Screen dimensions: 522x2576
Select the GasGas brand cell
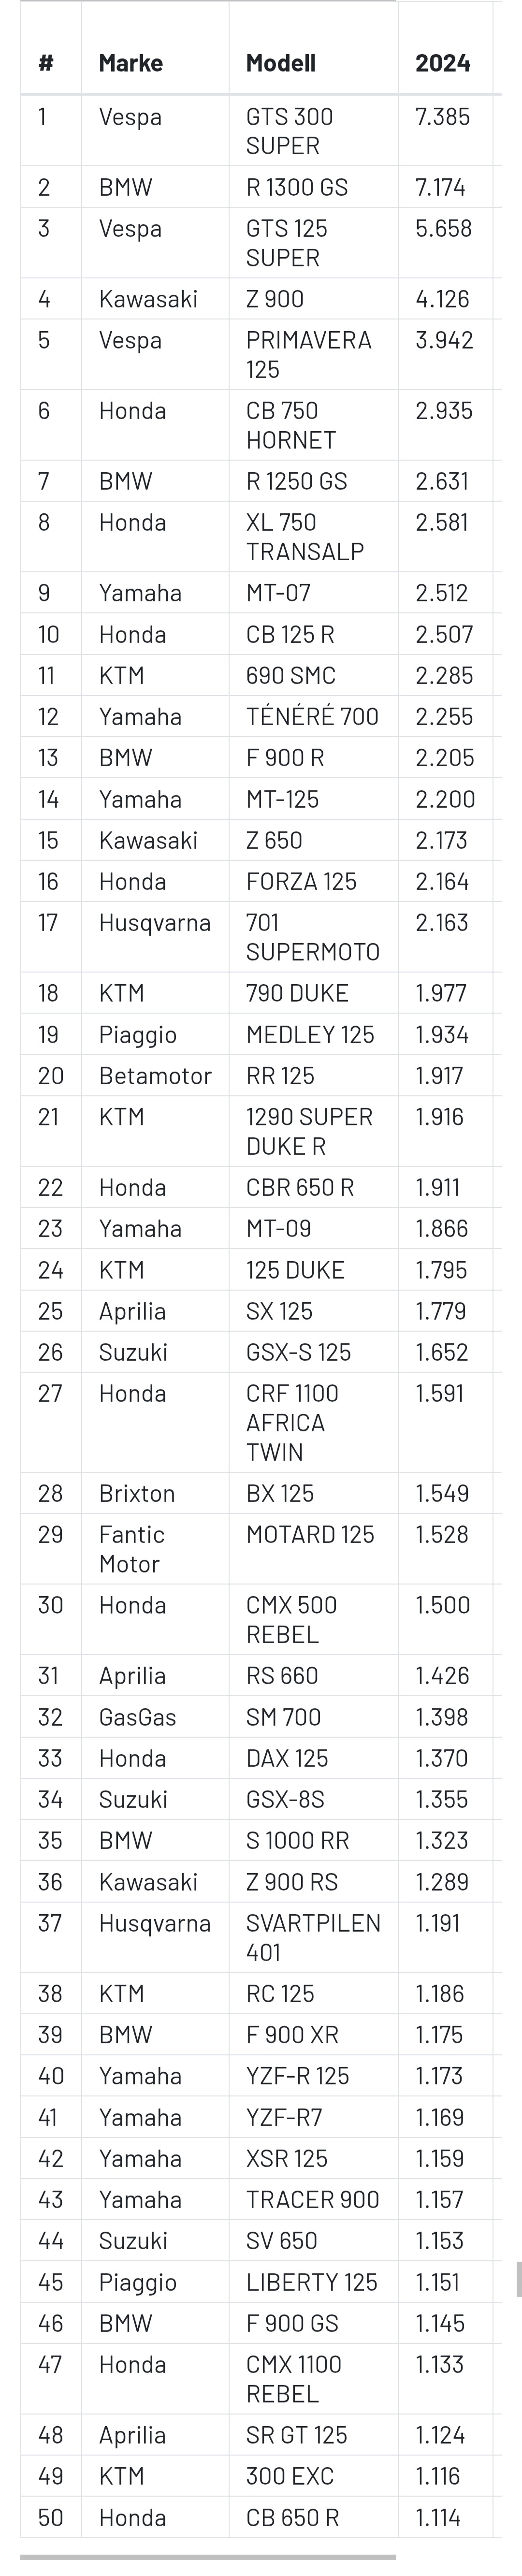coord(154,1717)
